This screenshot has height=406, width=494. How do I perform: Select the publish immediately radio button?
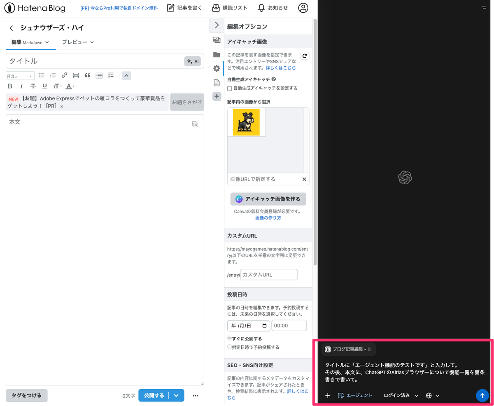(230, 338)
